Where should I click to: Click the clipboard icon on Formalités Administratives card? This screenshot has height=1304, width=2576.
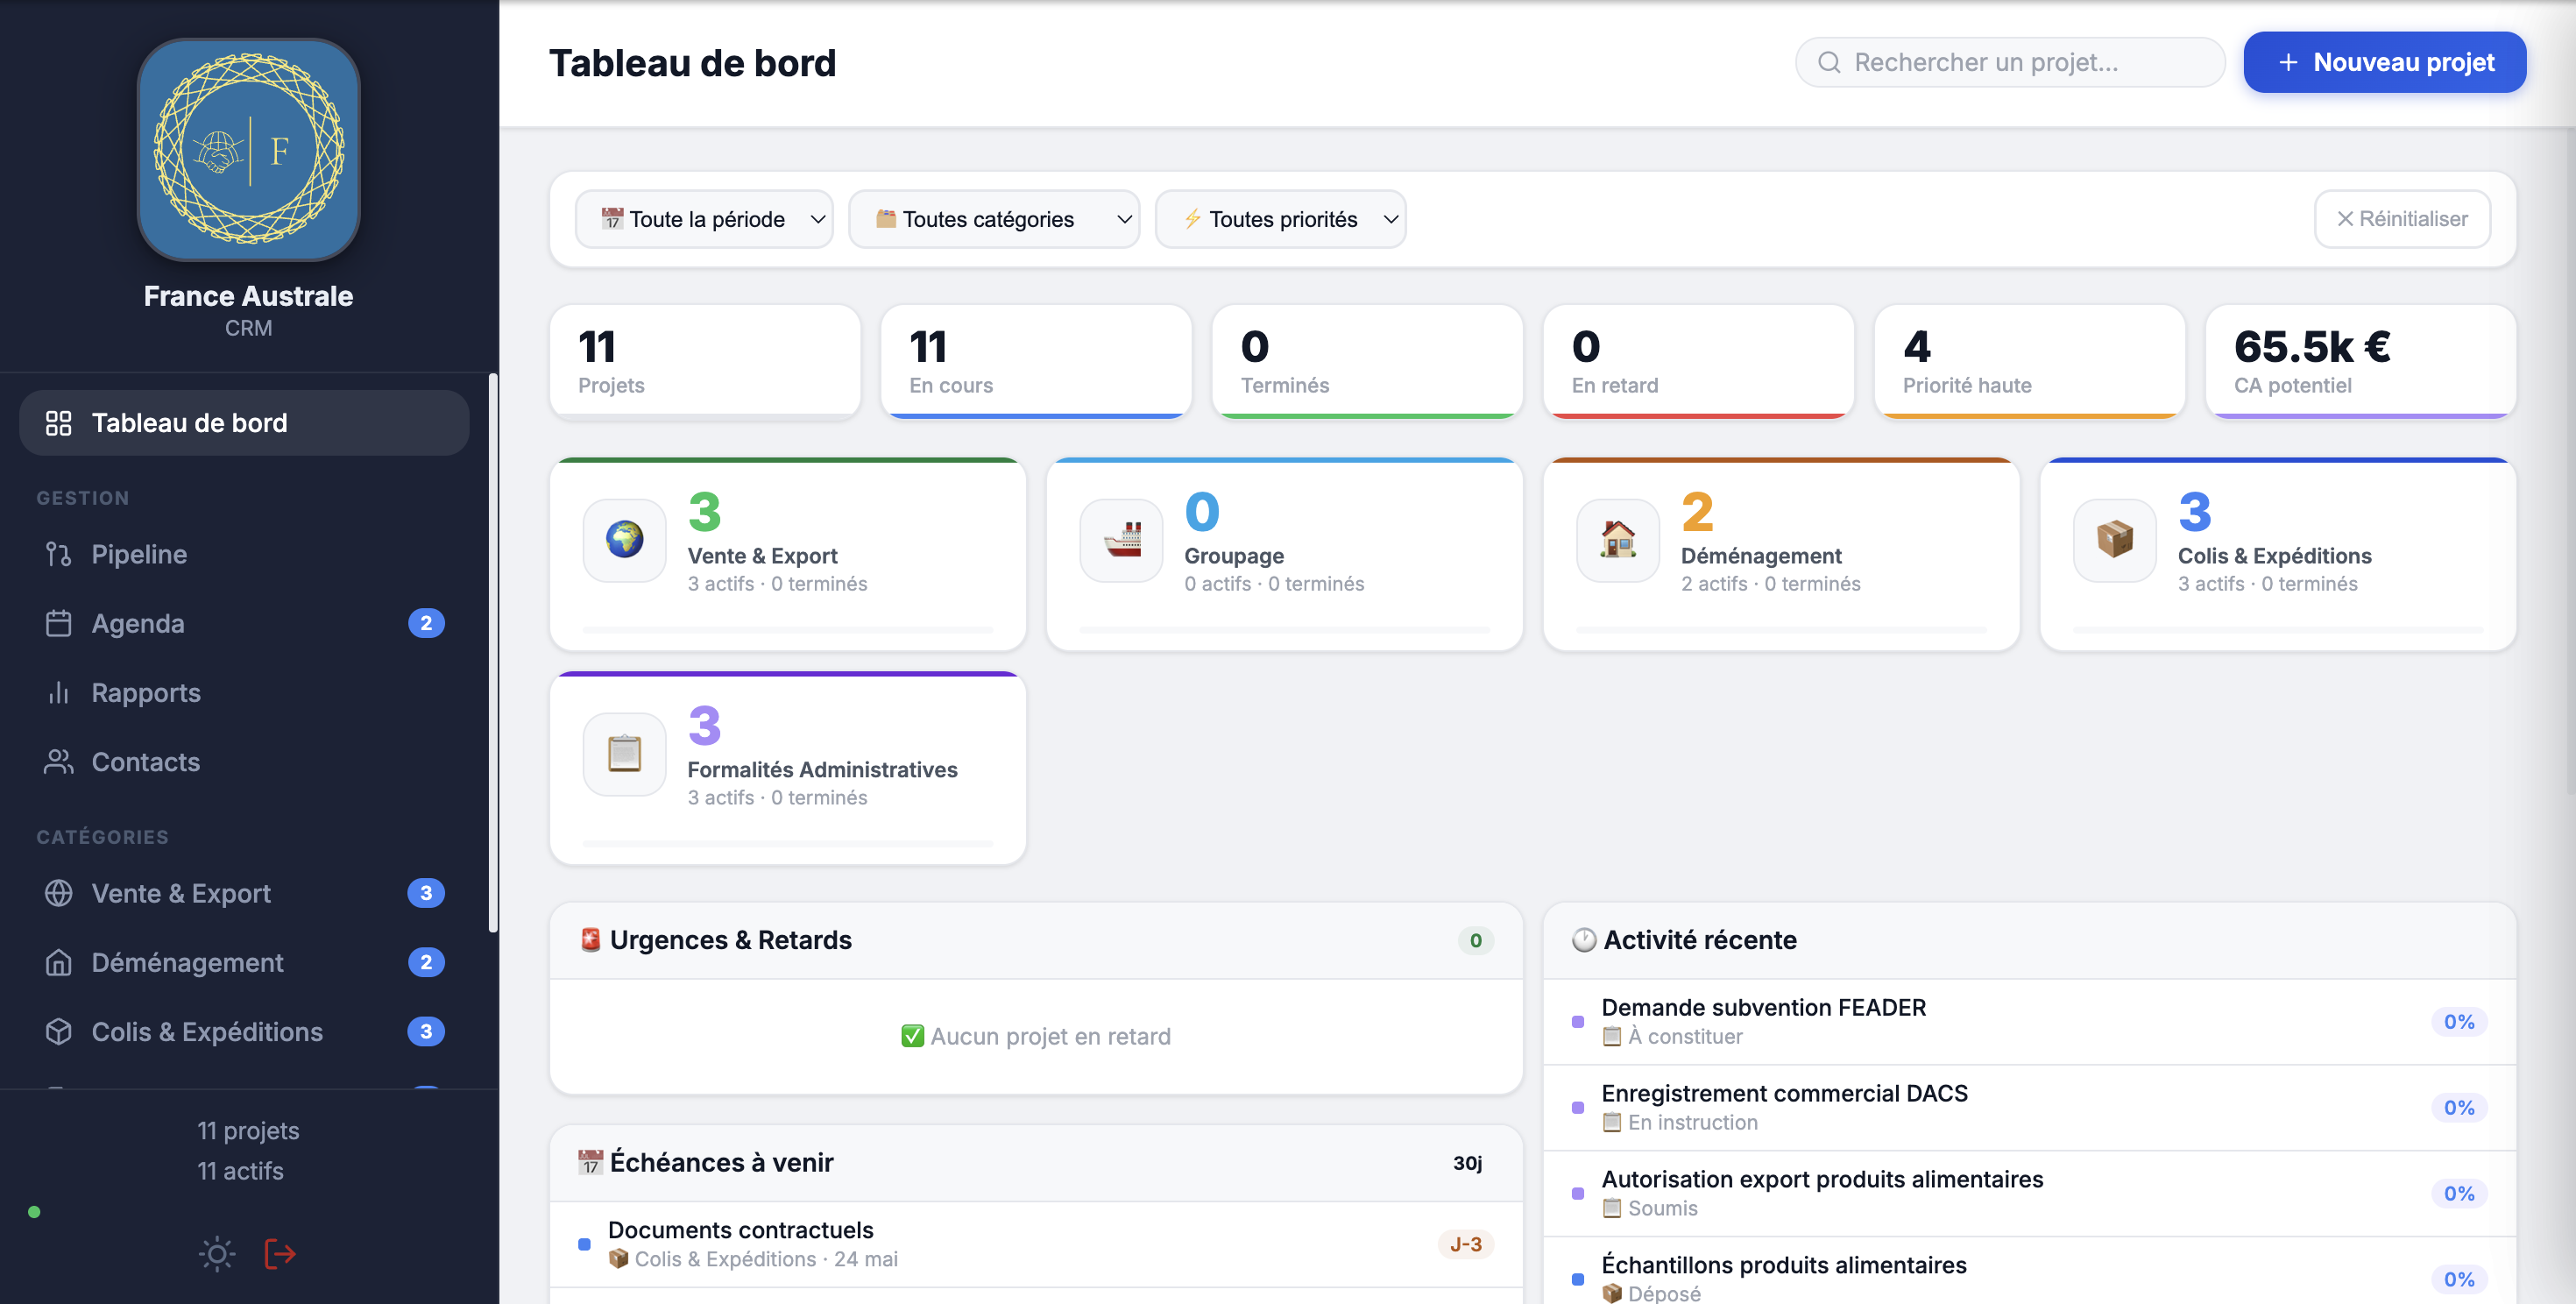(x=625, y=754)
